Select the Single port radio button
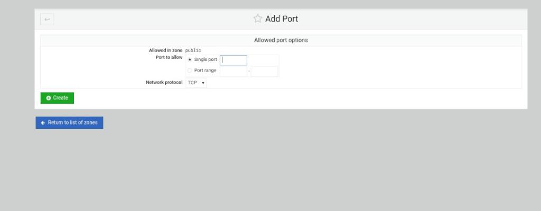The image size is (541, 211). (x=190, y=60)
